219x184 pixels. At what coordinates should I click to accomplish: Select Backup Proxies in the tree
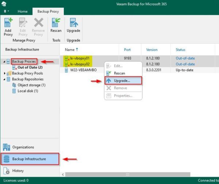tap(24, 61)
